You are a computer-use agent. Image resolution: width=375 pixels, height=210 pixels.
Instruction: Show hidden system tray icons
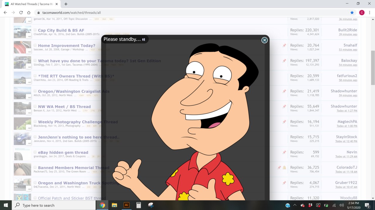(x=295, y=205)
